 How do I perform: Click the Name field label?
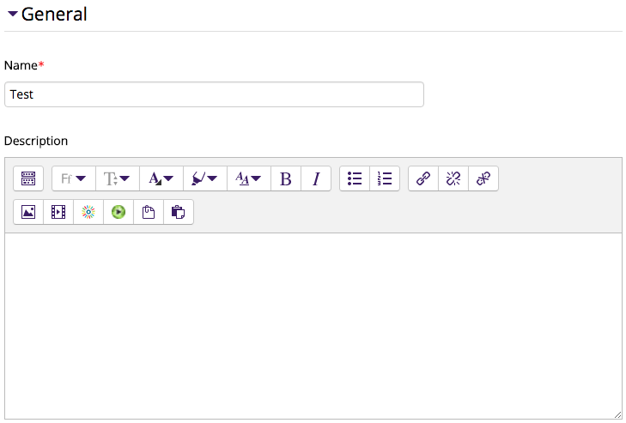click(x=21, y=65)
